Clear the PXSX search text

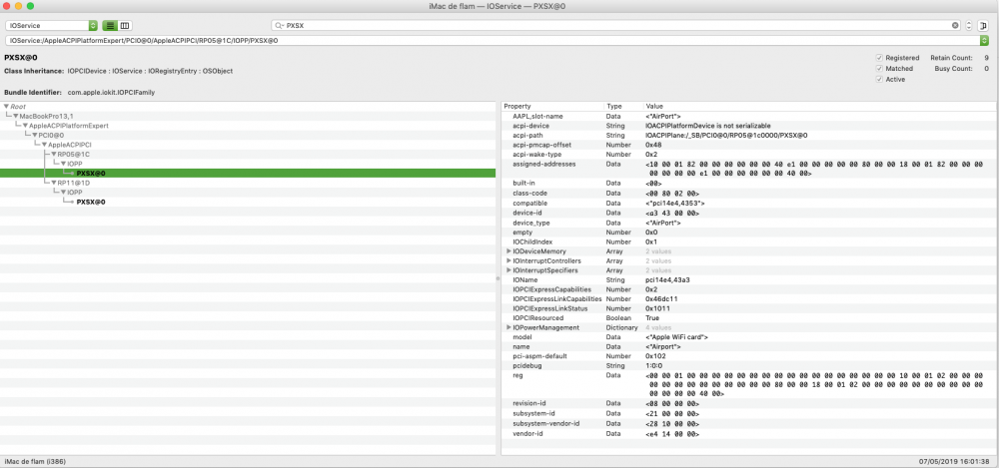(x=955, y=25)
